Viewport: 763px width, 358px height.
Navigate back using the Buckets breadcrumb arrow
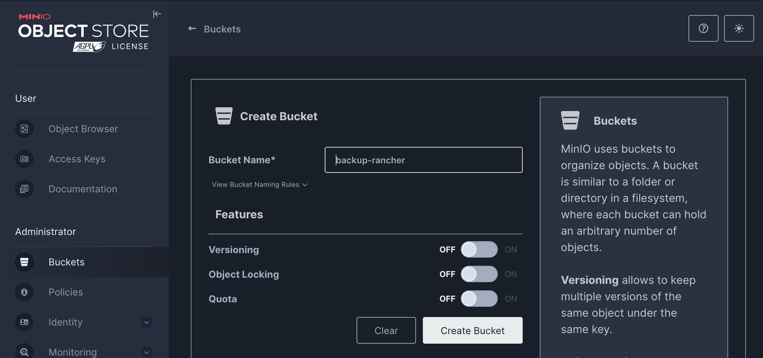(192, 29)
